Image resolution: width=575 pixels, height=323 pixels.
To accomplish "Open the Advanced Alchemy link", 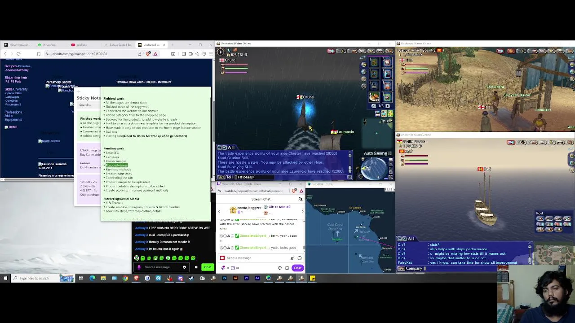I will 17,70.
